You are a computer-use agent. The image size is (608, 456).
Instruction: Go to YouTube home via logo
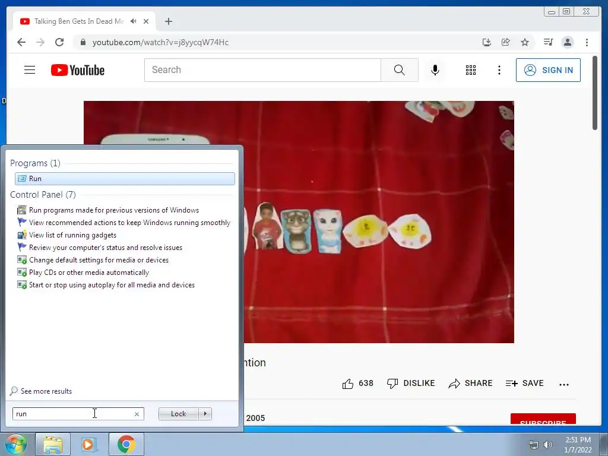click(78, 70)
